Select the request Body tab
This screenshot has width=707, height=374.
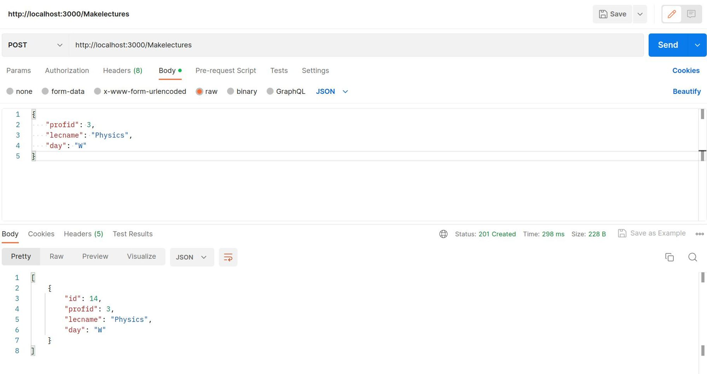(170, 71)
